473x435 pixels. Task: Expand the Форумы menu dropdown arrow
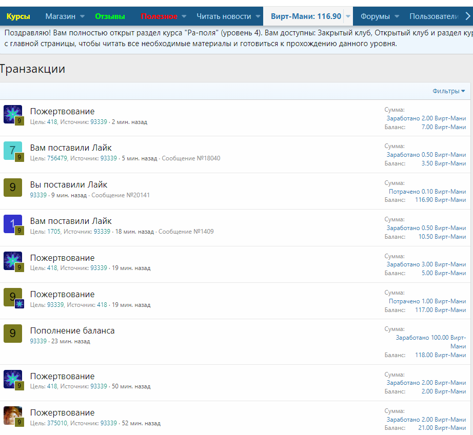pos(397,16)
